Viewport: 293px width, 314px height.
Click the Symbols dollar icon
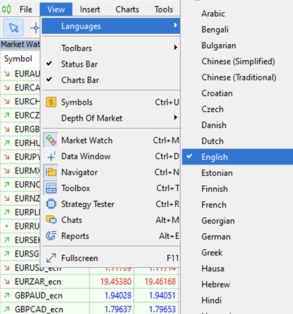51,102
